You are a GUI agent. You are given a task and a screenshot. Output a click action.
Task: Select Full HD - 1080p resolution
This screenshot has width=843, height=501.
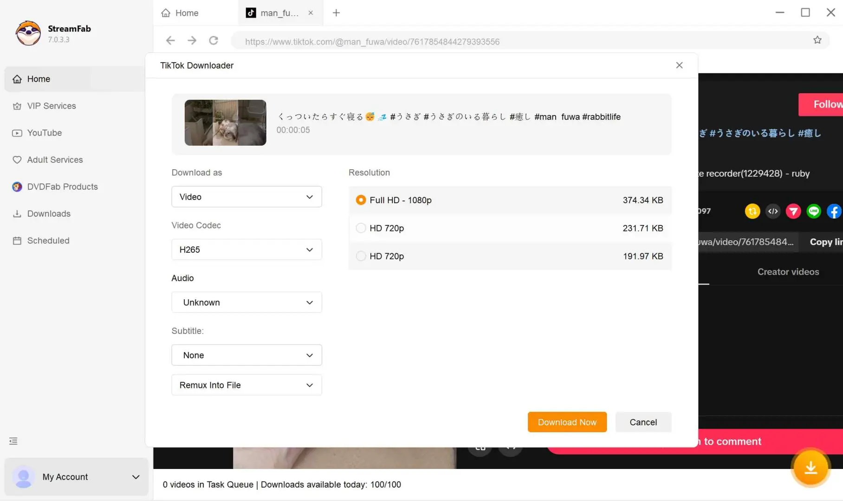point(510,200)
